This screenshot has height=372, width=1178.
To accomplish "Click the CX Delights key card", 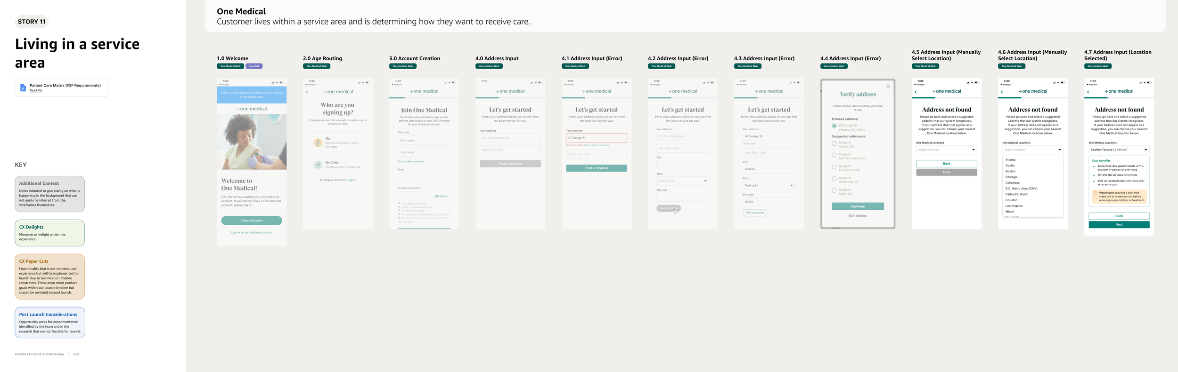I will [x=50, y=233].
